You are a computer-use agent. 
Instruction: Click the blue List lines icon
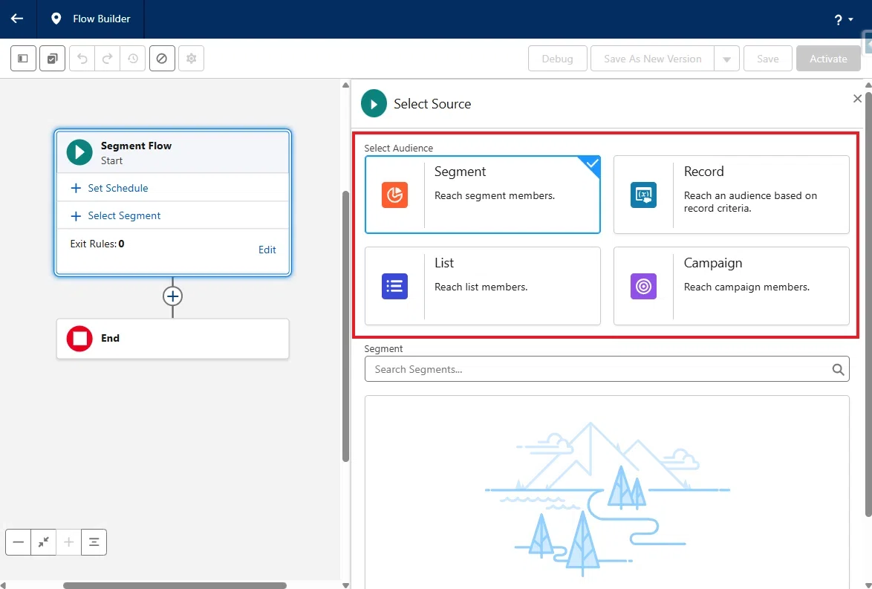click(395, 286)
